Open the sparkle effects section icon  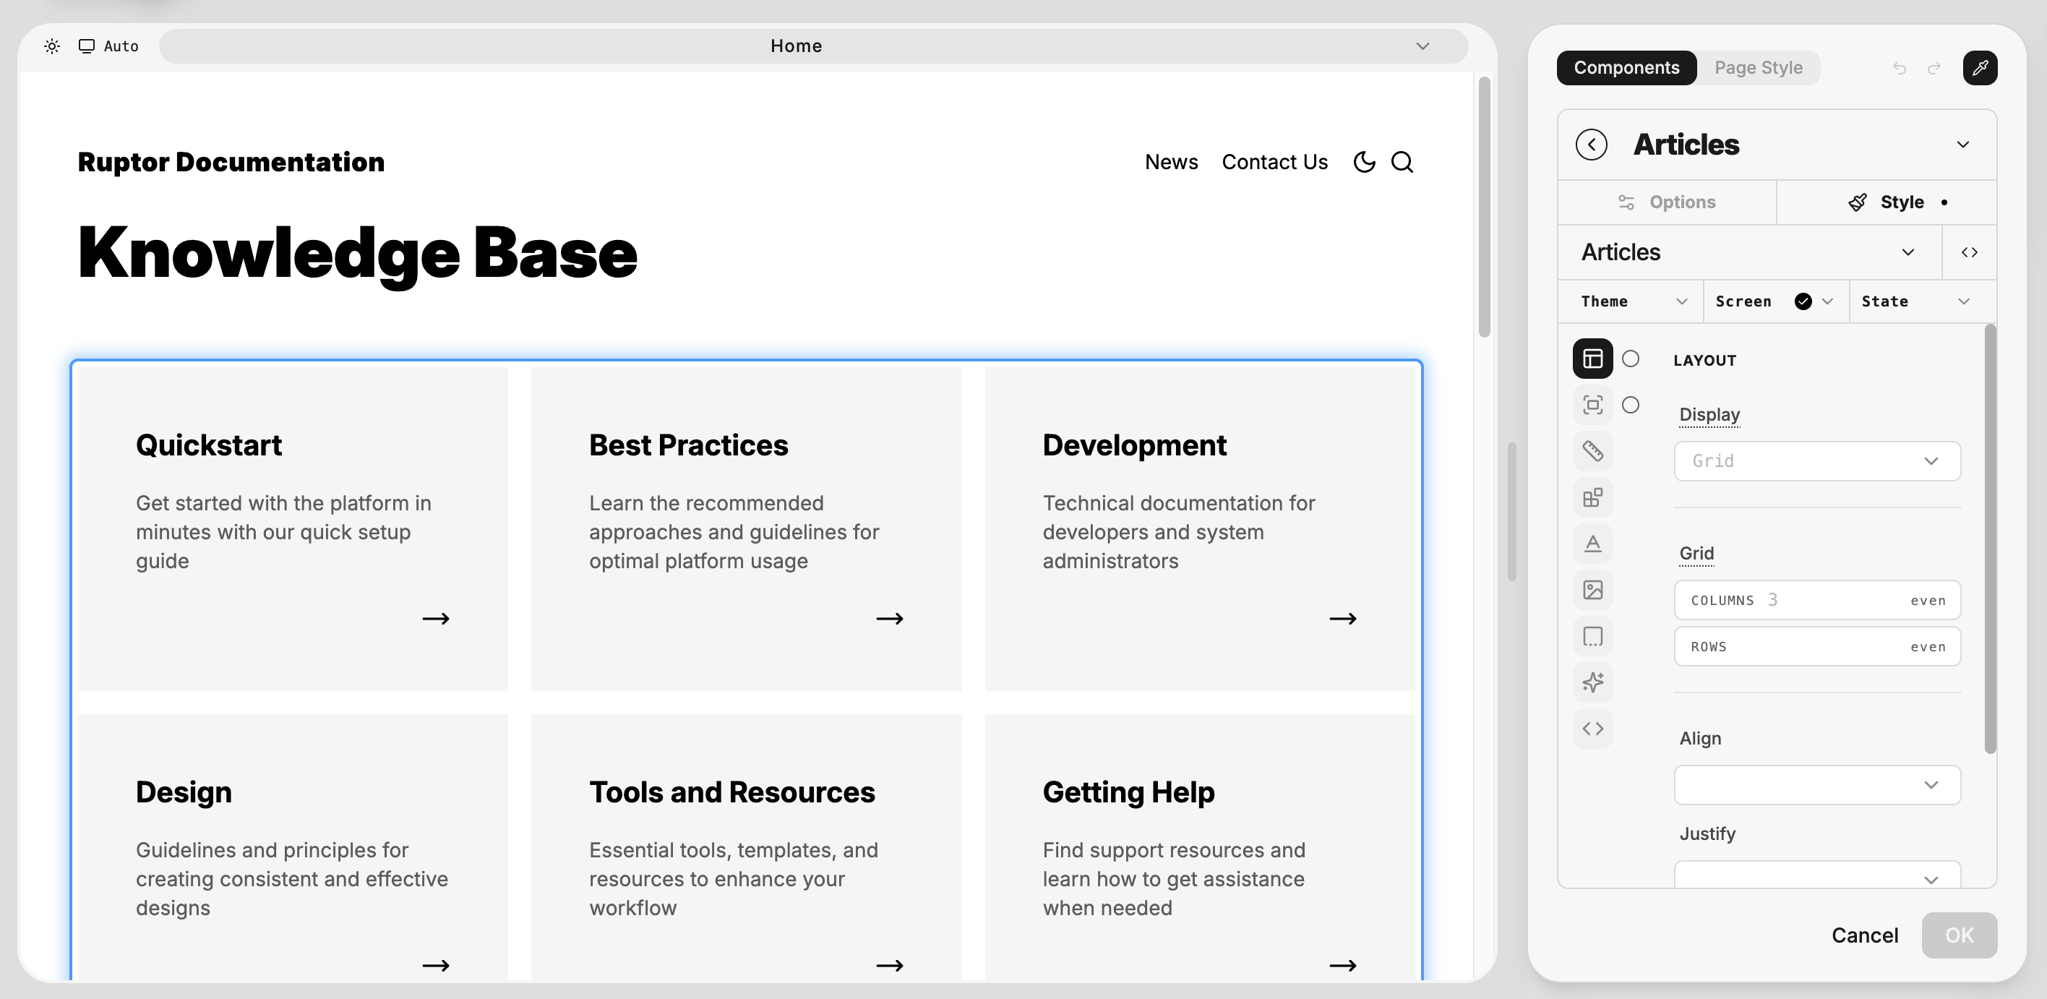point(1592,682)
